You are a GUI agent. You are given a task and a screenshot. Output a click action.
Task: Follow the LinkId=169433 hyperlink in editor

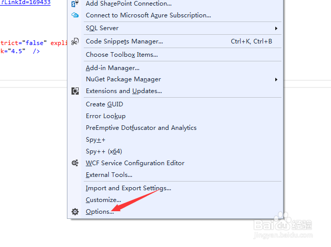[26, 3]
